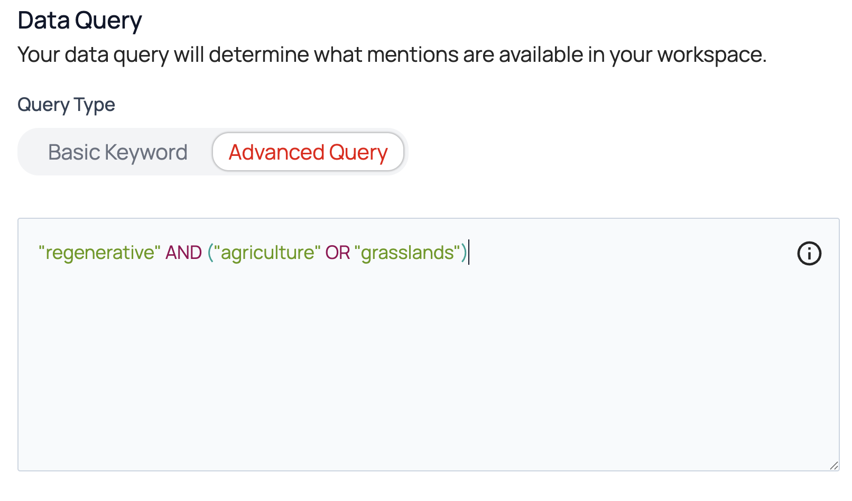Click the "grasslands" term in the query

407,253
